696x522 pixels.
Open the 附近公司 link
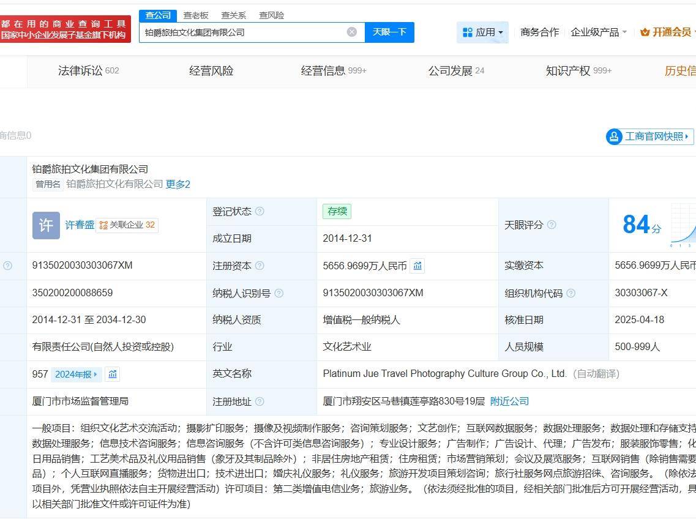[x=509, y=401]
